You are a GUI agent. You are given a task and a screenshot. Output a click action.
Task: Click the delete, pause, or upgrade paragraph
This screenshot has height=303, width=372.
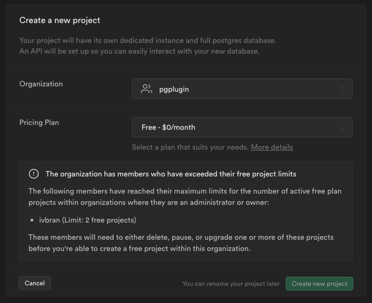click(181, 242)
